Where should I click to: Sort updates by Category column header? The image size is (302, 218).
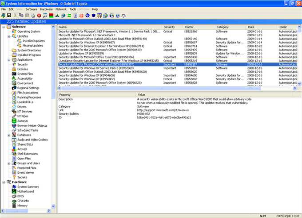point(230,27)
